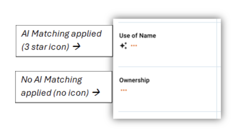Click the "applied (no icon)" text
The width and height of the screenshot is (244, 129).
point(55,93)
